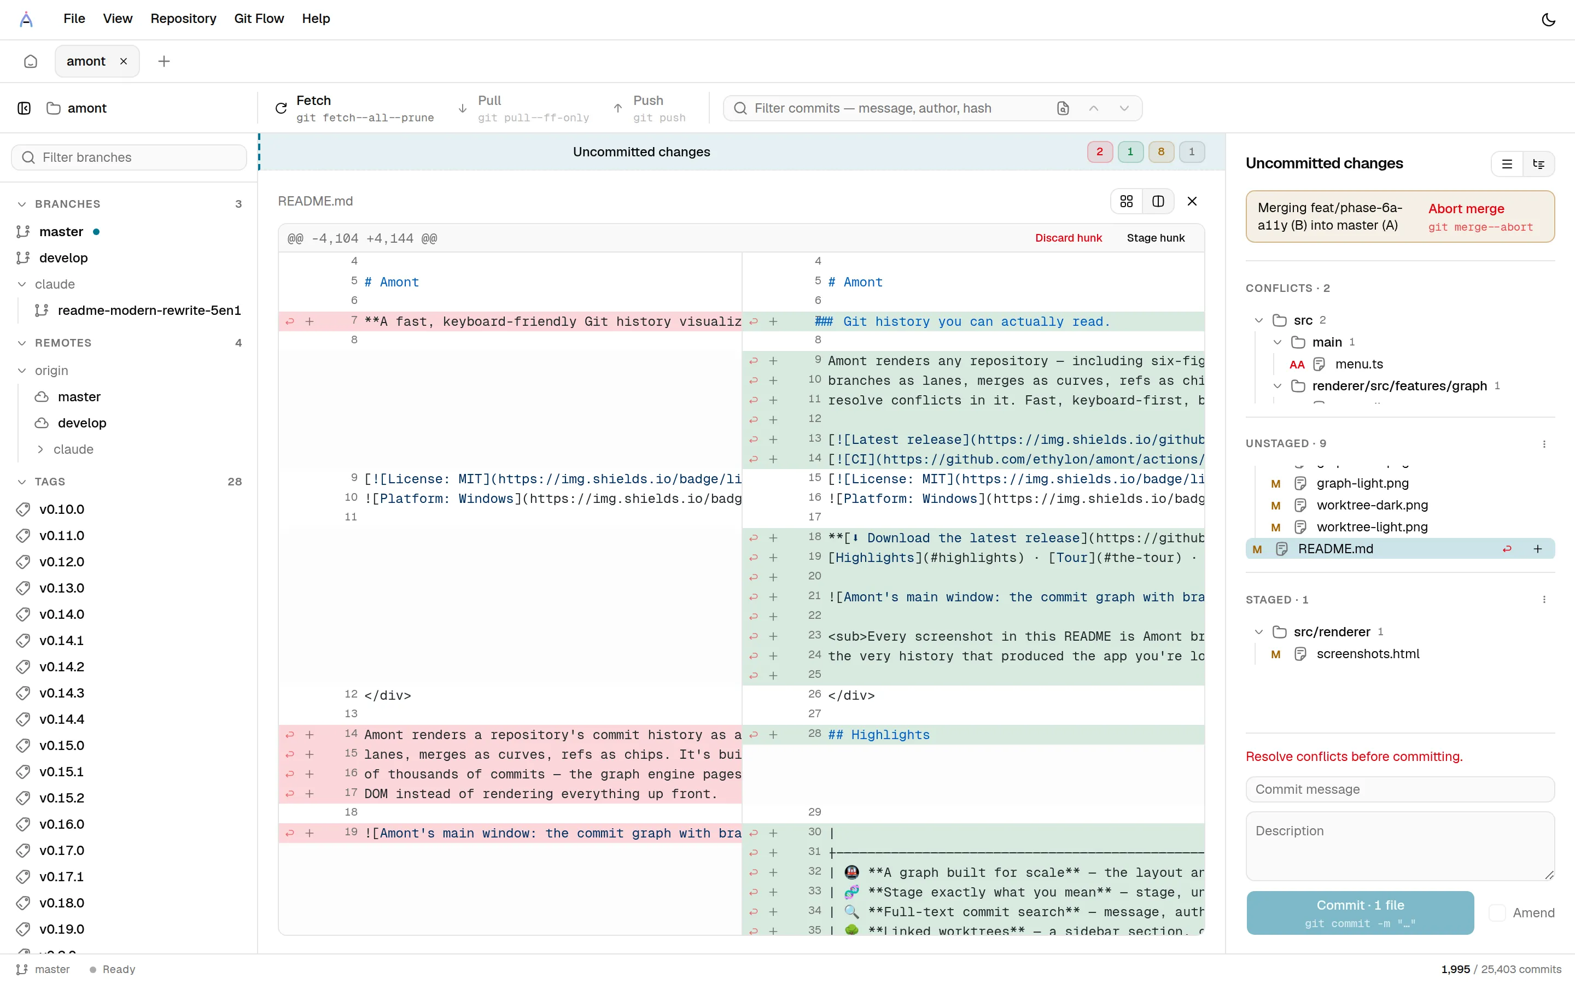Collapse the origin remote
The image size is (1575, 984).
click(21, 370)
